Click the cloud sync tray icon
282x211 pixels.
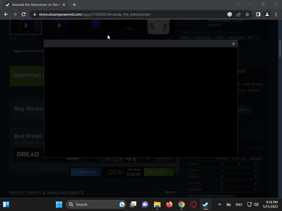click(229, 204)
